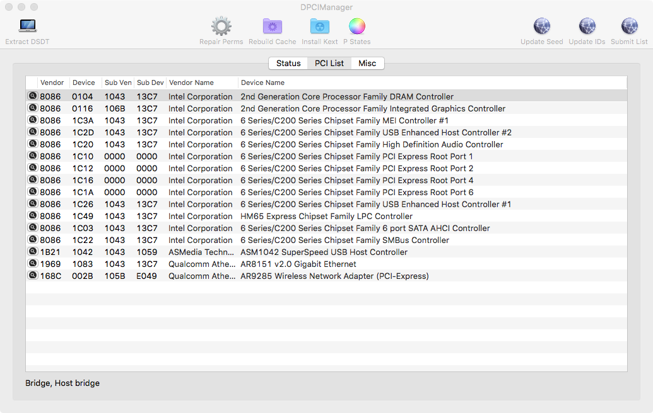653x413 pixels.
Task: Click the magnifier icon on the DRAM Controller row
Action: click(32, 96)
